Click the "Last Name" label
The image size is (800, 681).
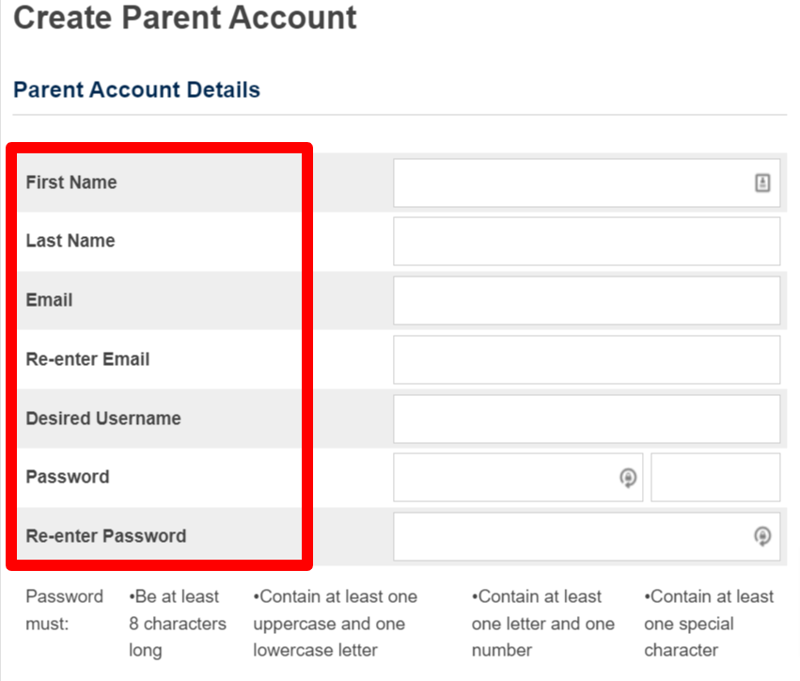71,241
